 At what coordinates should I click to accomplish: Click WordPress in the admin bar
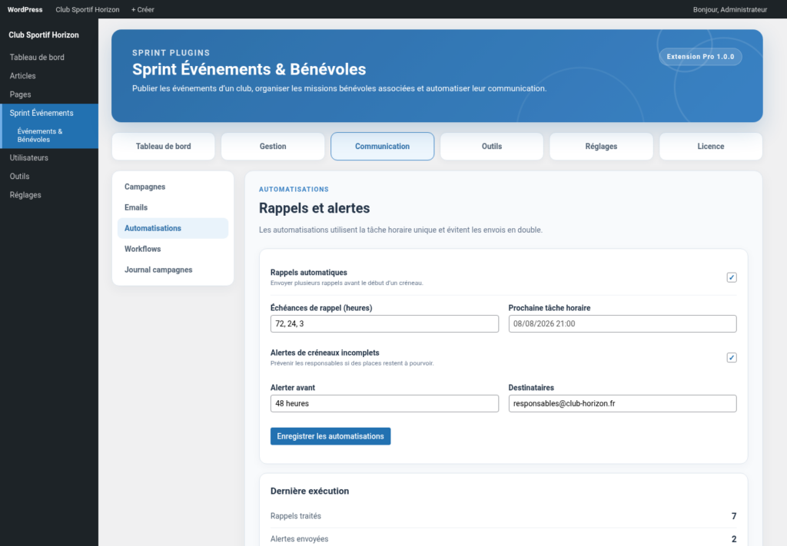point(25,9)
